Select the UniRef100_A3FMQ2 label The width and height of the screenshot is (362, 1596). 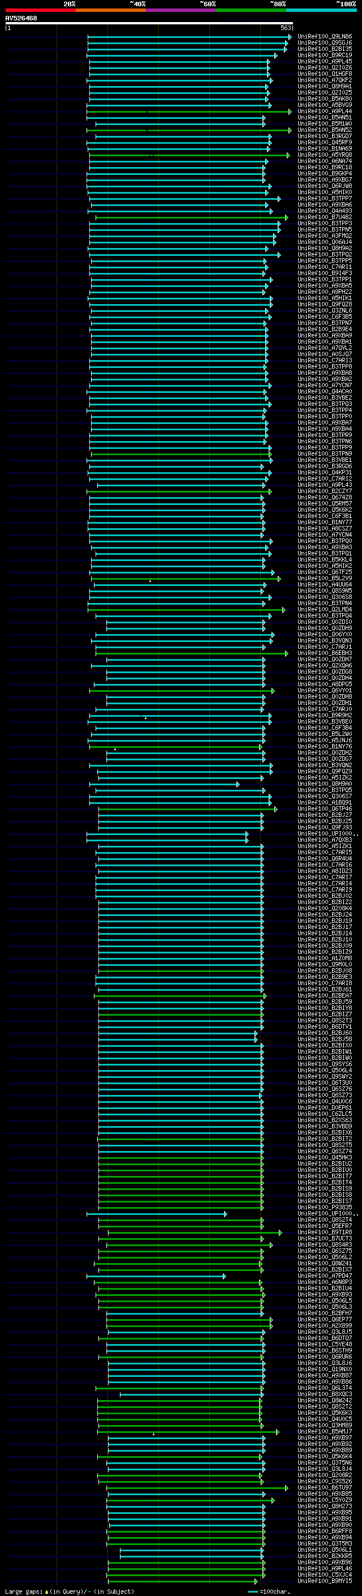pos(325,236)
